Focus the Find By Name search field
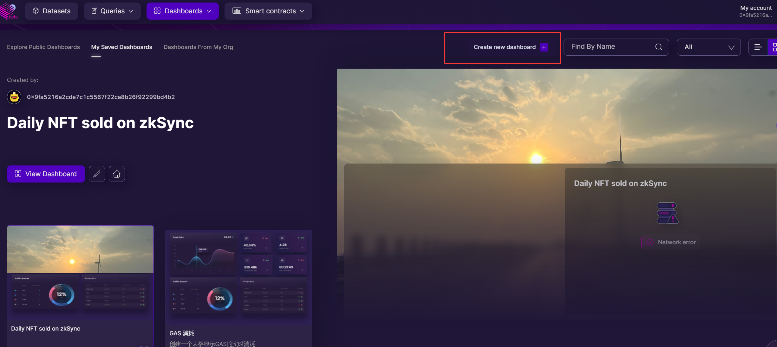Screen dimensions: 777x347 [x=616, y=47]
